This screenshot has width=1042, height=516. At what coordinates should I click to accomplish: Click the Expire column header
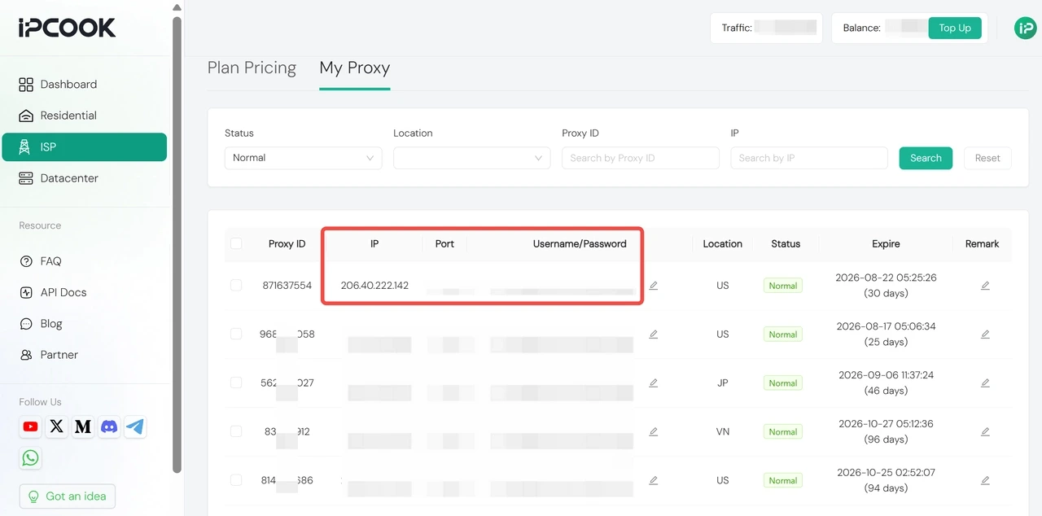886,243
